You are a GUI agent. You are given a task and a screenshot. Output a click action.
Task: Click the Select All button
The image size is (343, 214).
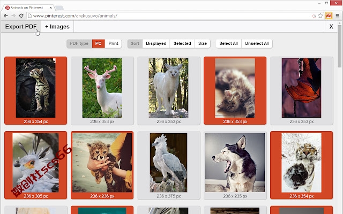(229, 43)
